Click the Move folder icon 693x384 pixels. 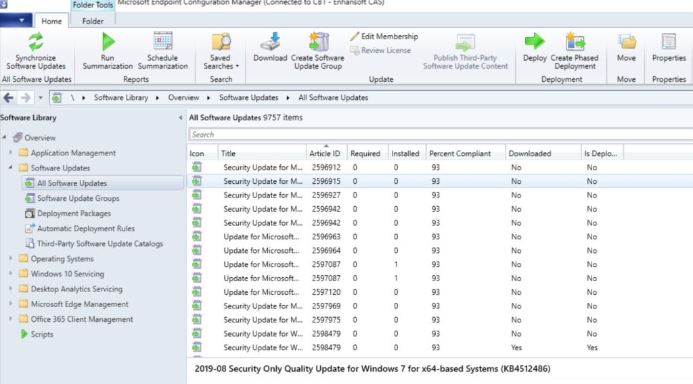pyautogui.click(x=626, y=42)
